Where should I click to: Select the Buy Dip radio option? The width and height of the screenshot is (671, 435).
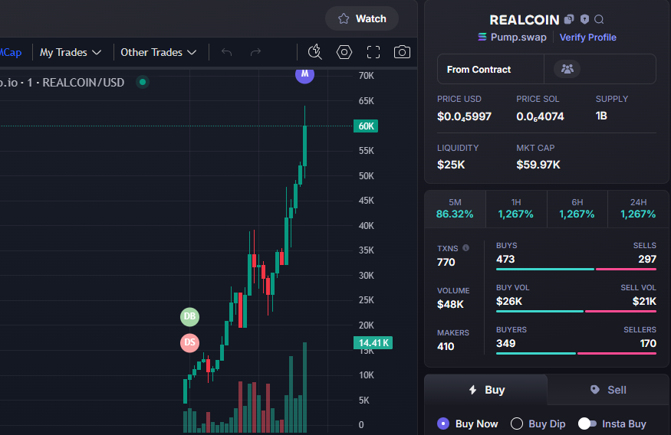(538, 424)
